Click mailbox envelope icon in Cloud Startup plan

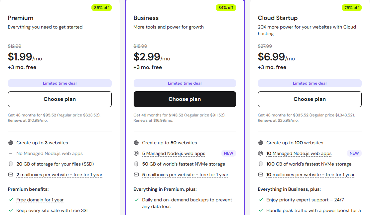pyautogui.click(x=261, y=175)
